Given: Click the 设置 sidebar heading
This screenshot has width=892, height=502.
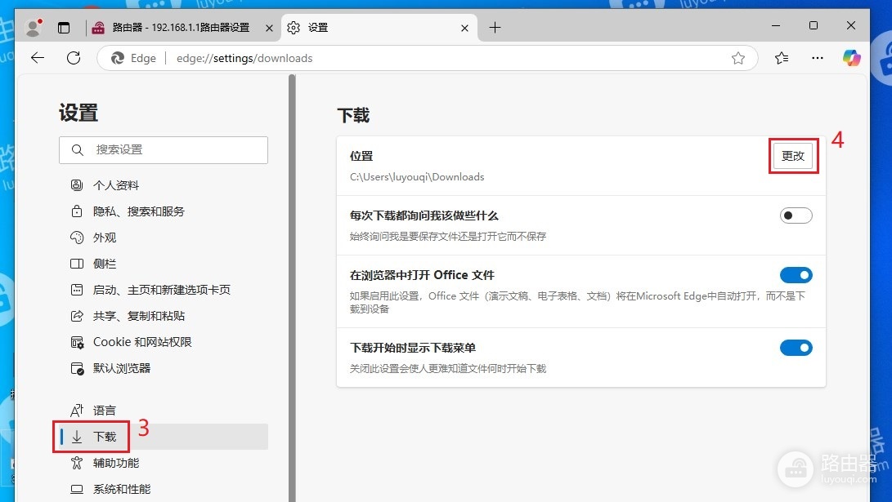Looking at the screenshot, I should point(78,113).
